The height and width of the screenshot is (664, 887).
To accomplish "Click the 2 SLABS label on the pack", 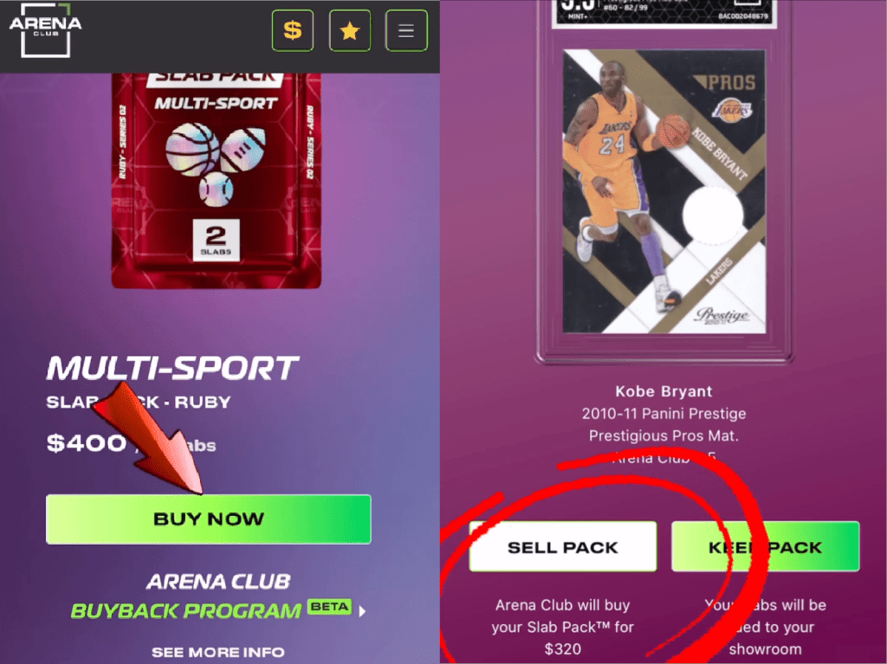I will click(x=216, y=241).
